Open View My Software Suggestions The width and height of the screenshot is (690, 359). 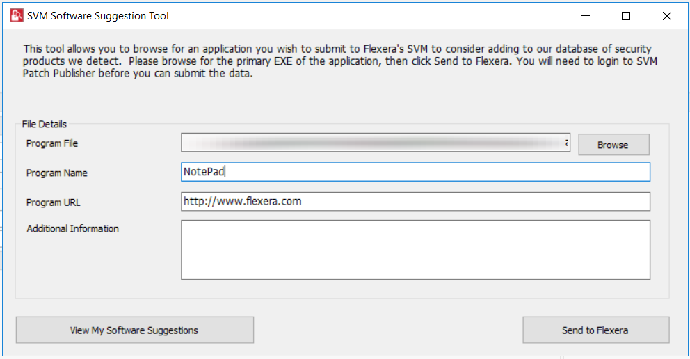click(135, 330)
